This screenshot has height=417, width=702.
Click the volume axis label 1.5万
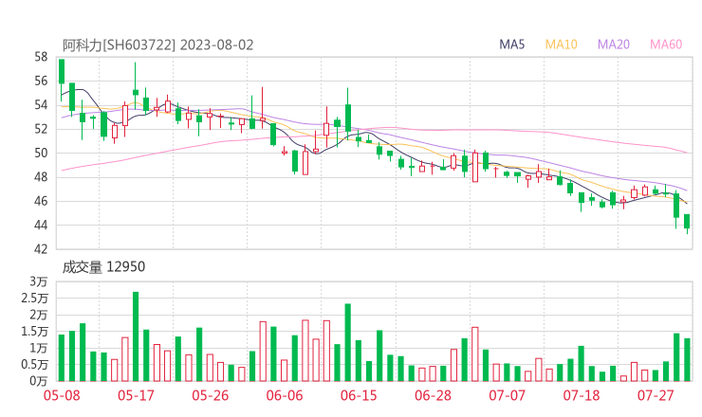34,332
